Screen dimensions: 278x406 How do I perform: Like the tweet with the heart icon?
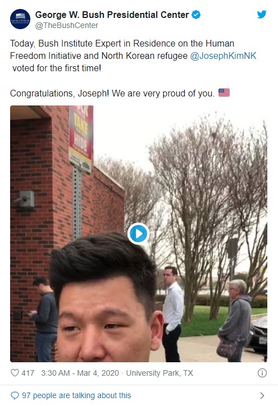coord(15,373)
